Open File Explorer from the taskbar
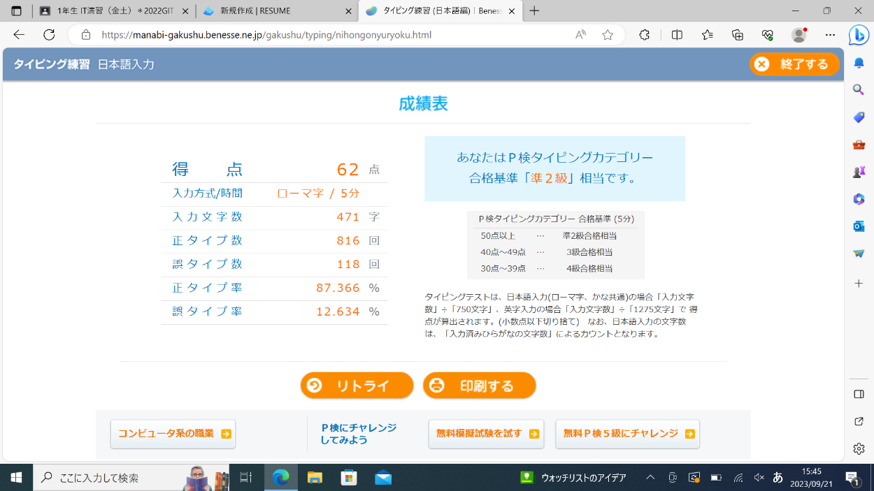Viewport: 874px width, 491px height. (315, 478)
